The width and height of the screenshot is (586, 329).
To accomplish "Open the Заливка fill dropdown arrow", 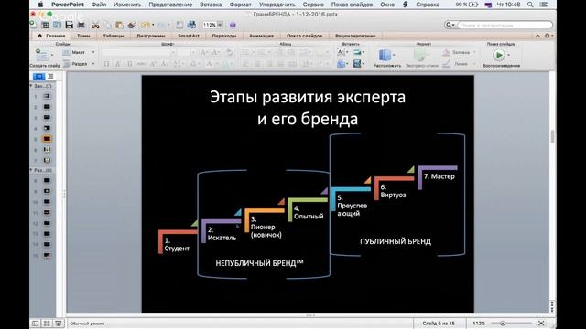I will [x=474, y=53].
